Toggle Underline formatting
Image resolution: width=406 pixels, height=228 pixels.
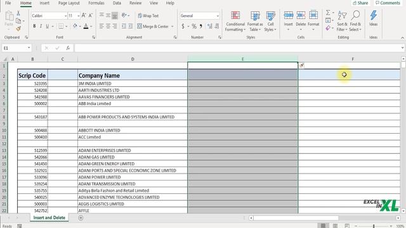pyautogui.click(x=47, y=26)
